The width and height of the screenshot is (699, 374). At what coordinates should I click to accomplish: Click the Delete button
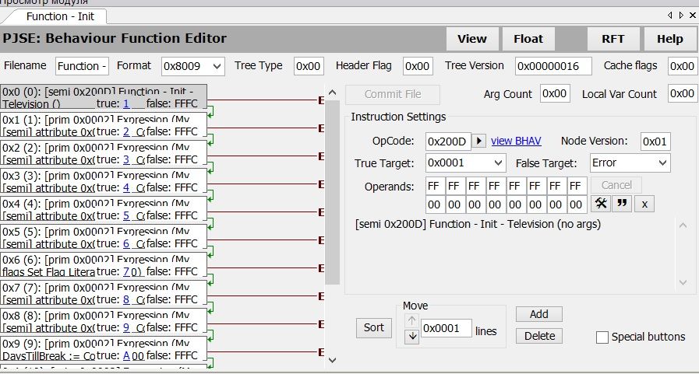[539, 336]
